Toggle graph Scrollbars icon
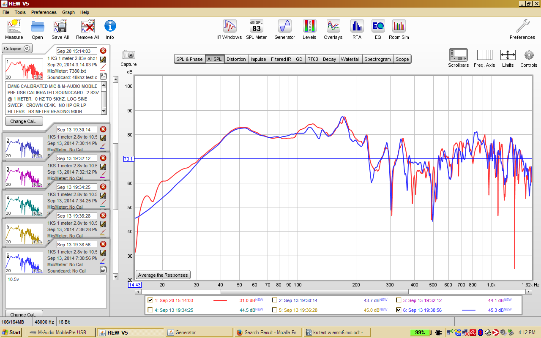This screenshot has width=541, height=338. [x=458, y=55]
